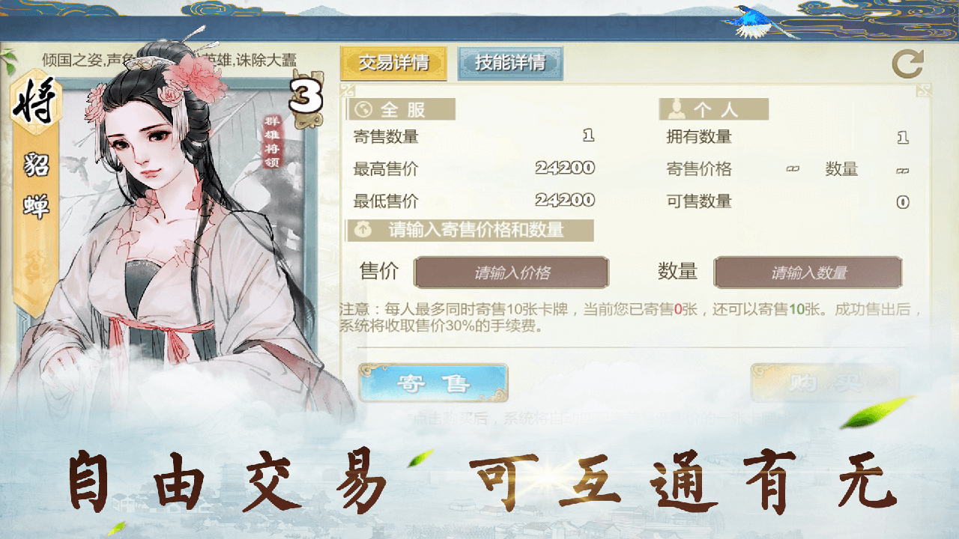959x539 pixels.
Task: Click the 购买 buy button
Action: tap(824, 383)
